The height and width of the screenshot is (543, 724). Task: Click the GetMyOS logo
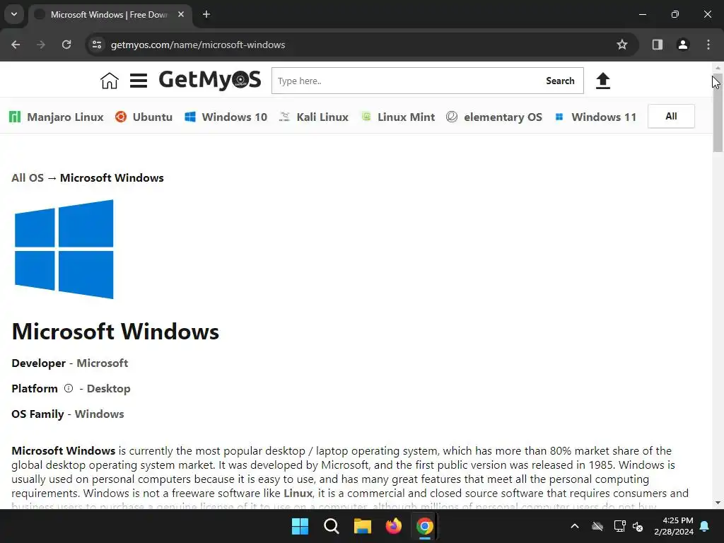coord(209,80)
